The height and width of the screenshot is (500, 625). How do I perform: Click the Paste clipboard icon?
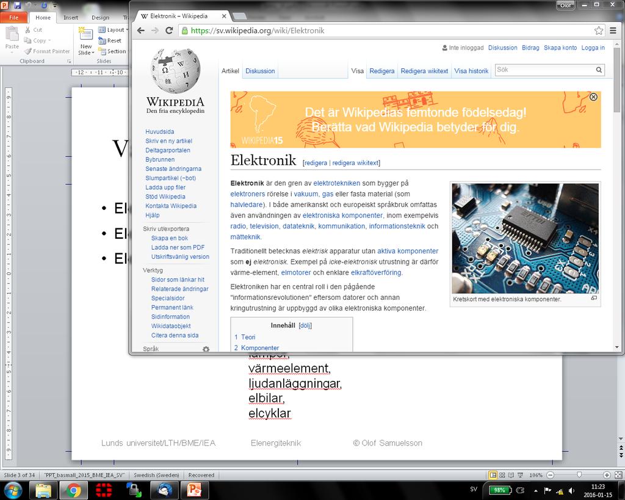click(x=12, y=34)
